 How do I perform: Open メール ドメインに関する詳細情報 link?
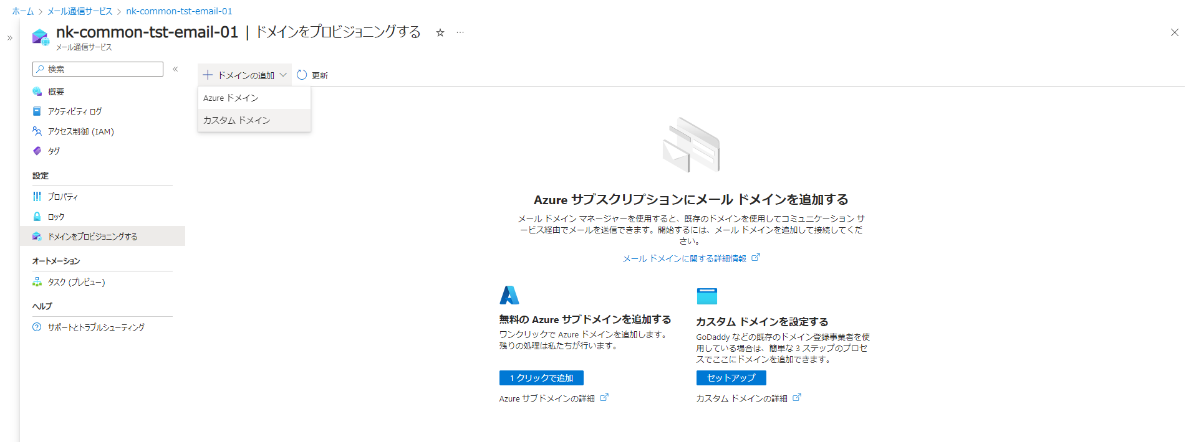[x=684, y=258]
